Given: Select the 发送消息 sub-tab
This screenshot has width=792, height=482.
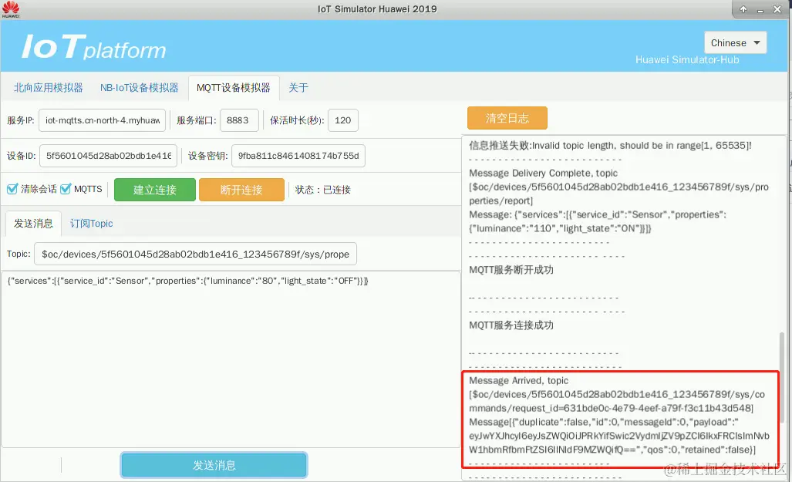Looking at the screenshot, I should (x=33, y=224).
